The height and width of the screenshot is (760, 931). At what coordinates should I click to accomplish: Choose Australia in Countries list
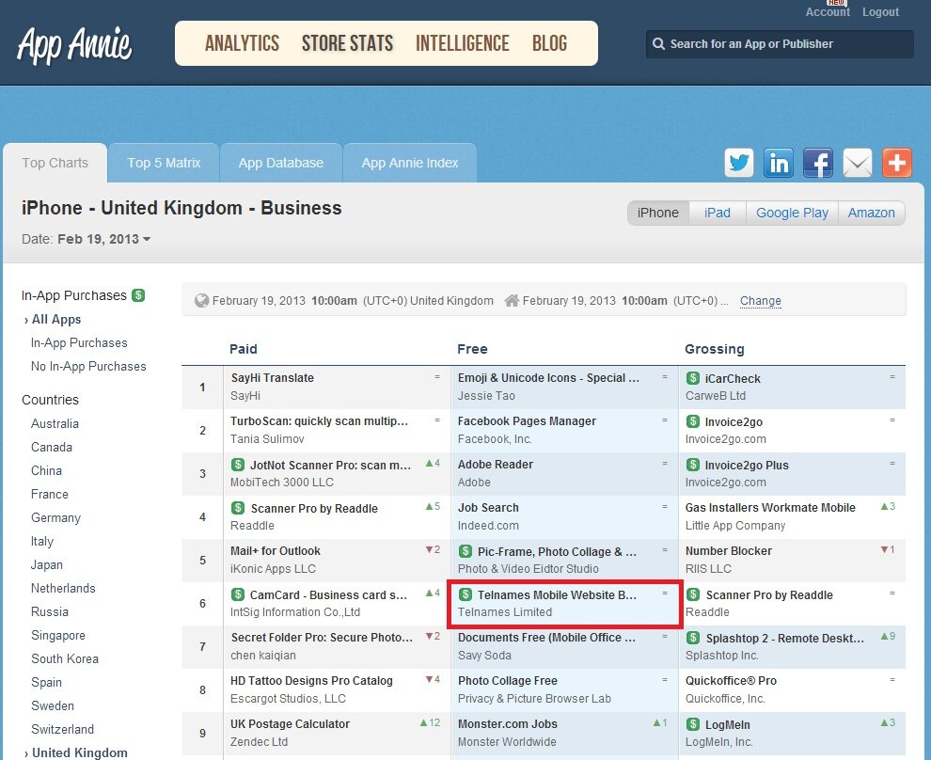click(55, 423)
